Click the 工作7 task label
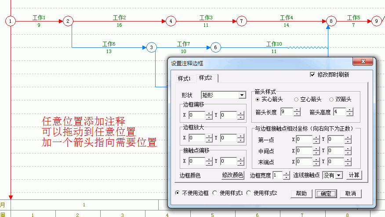The height and width of the screenshot is (217, 385). pyautogui.click(x=184, y=44)
